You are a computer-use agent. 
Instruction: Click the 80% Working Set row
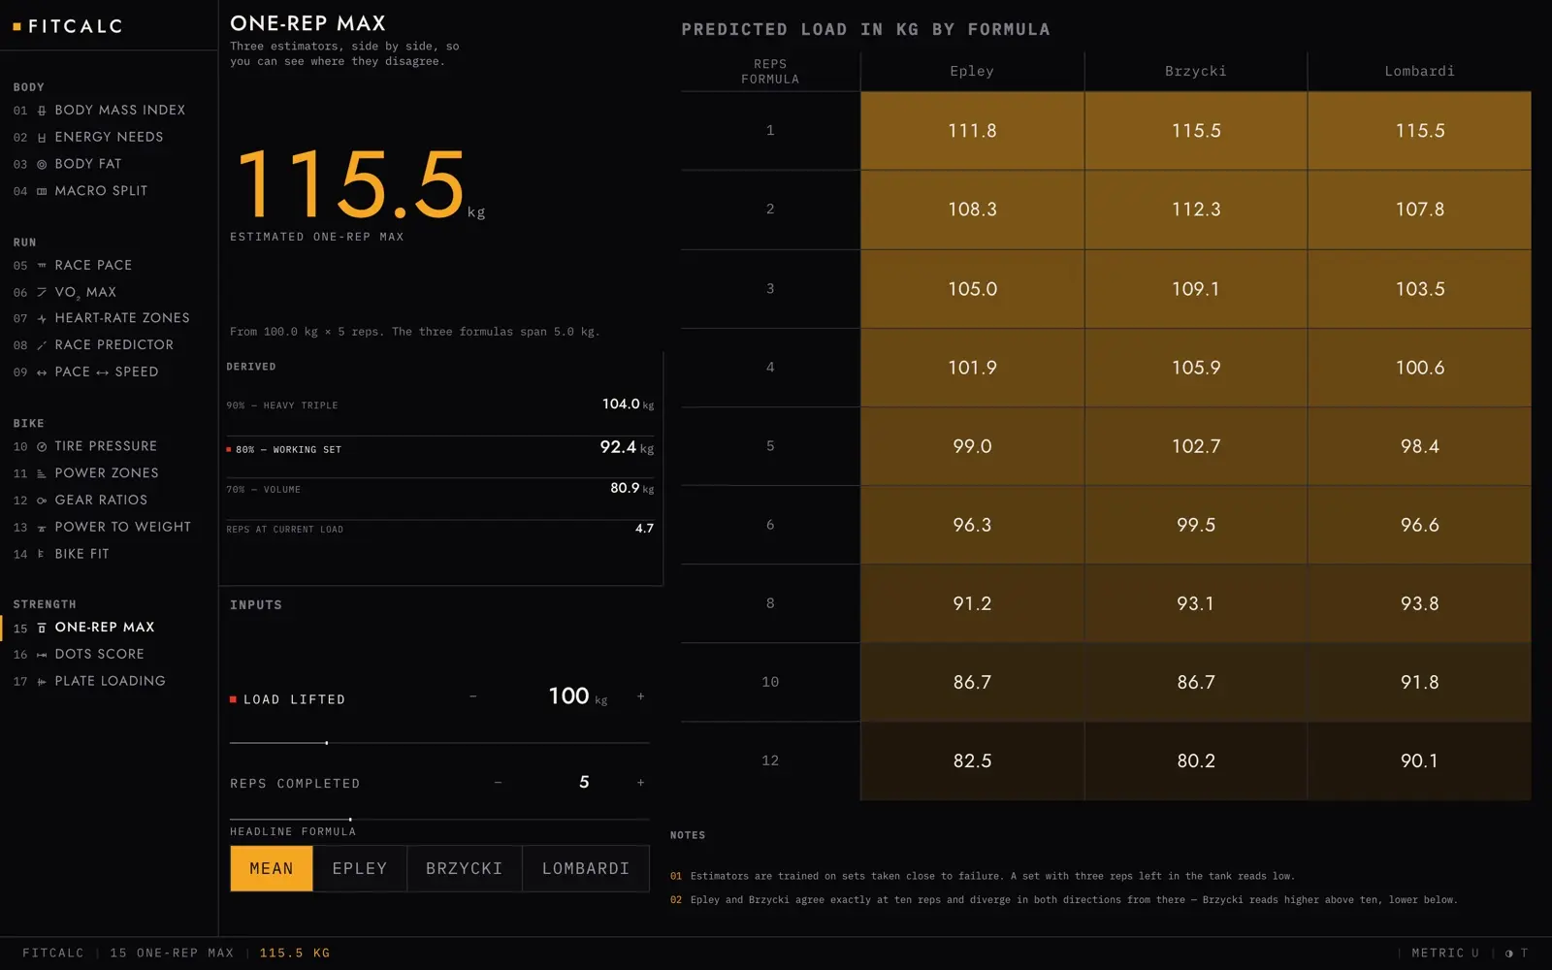tap(440, 448)
